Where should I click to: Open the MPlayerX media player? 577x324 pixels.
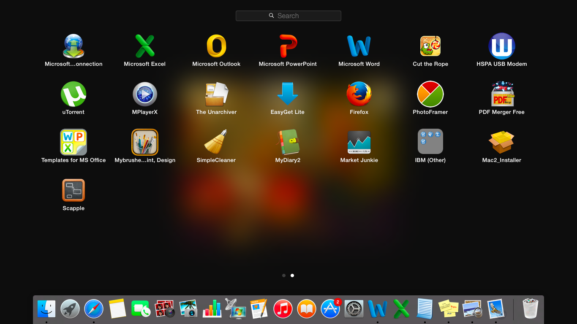[x=145, y=94]
